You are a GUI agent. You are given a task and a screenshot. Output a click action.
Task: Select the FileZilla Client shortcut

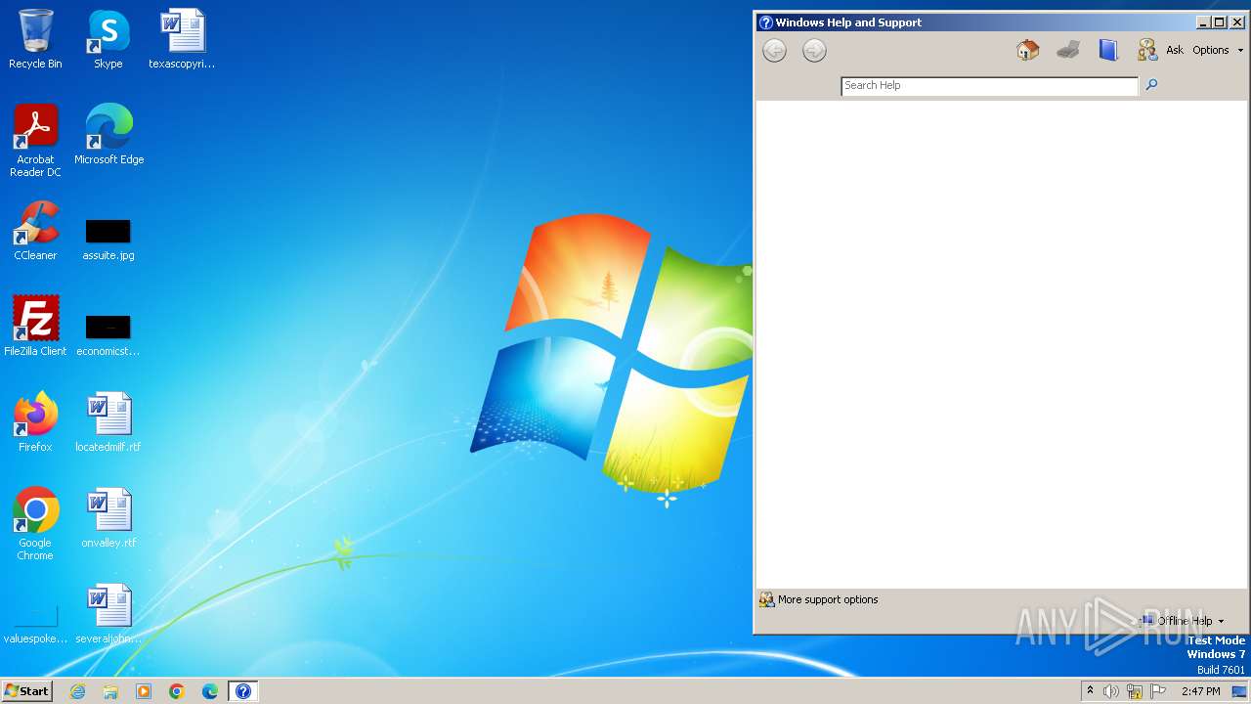click(35, 327)
